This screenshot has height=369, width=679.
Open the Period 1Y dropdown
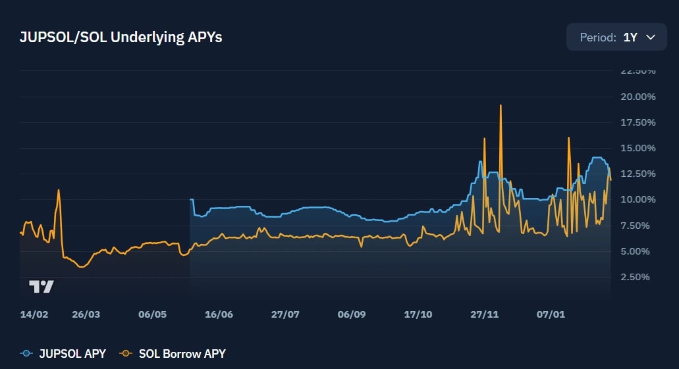pyautogui.click(x=616, y=37)
